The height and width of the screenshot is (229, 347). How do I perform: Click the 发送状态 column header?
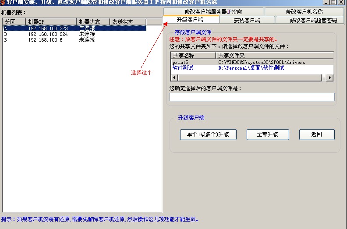tap(127, 22)
